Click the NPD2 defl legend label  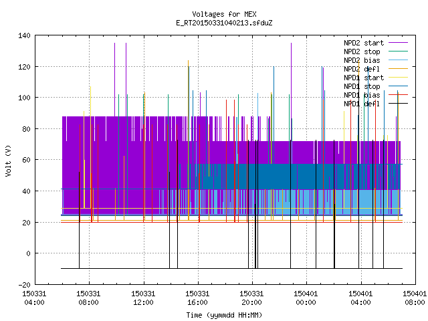click(362, 69)
